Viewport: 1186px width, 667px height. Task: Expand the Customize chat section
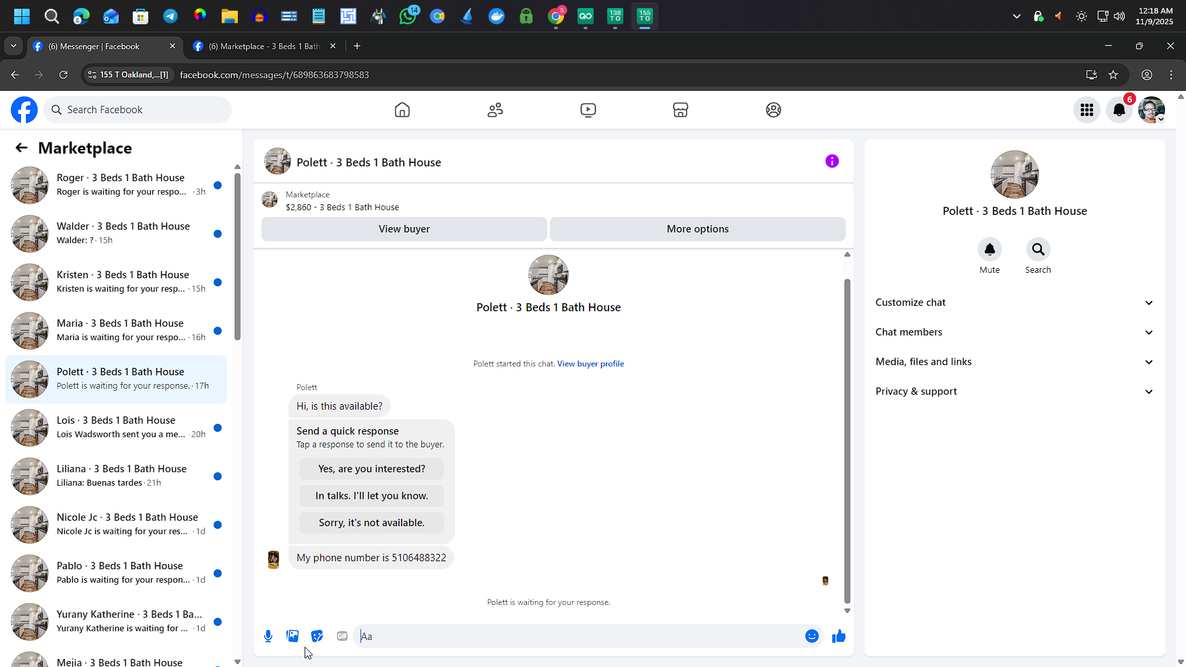coord(1014,303)
